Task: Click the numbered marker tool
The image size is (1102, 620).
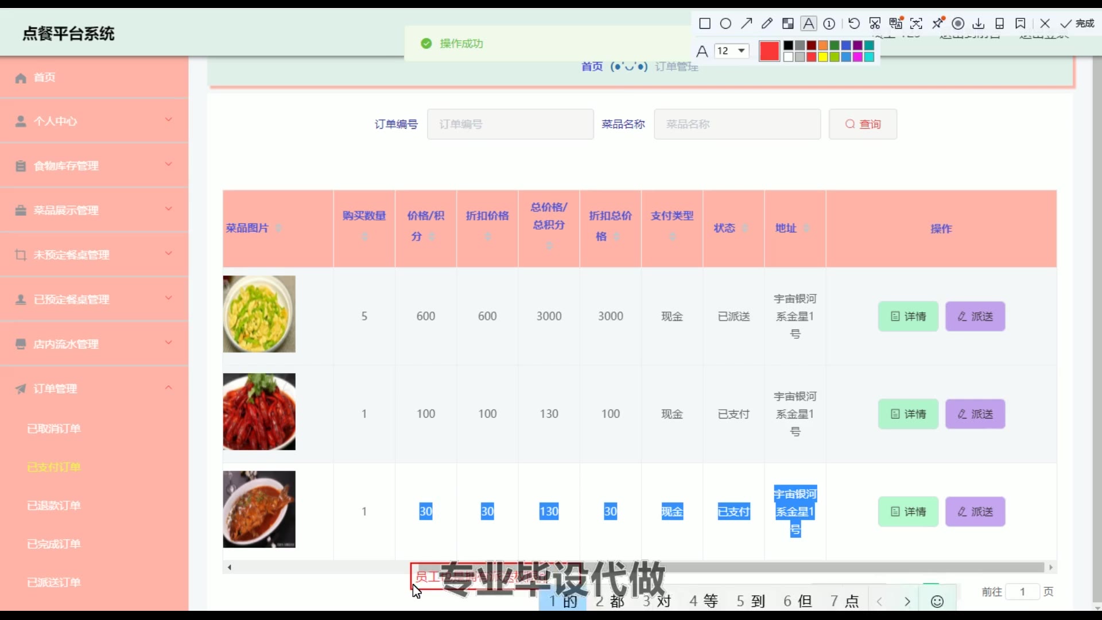Action: coord(829,24)
